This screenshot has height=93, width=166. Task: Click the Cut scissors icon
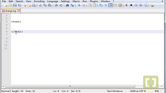tap(40, 5)
